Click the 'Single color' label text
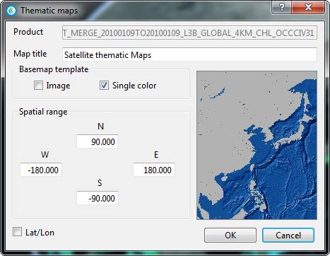Screen dimensions: 330x256 pos(134,86)
